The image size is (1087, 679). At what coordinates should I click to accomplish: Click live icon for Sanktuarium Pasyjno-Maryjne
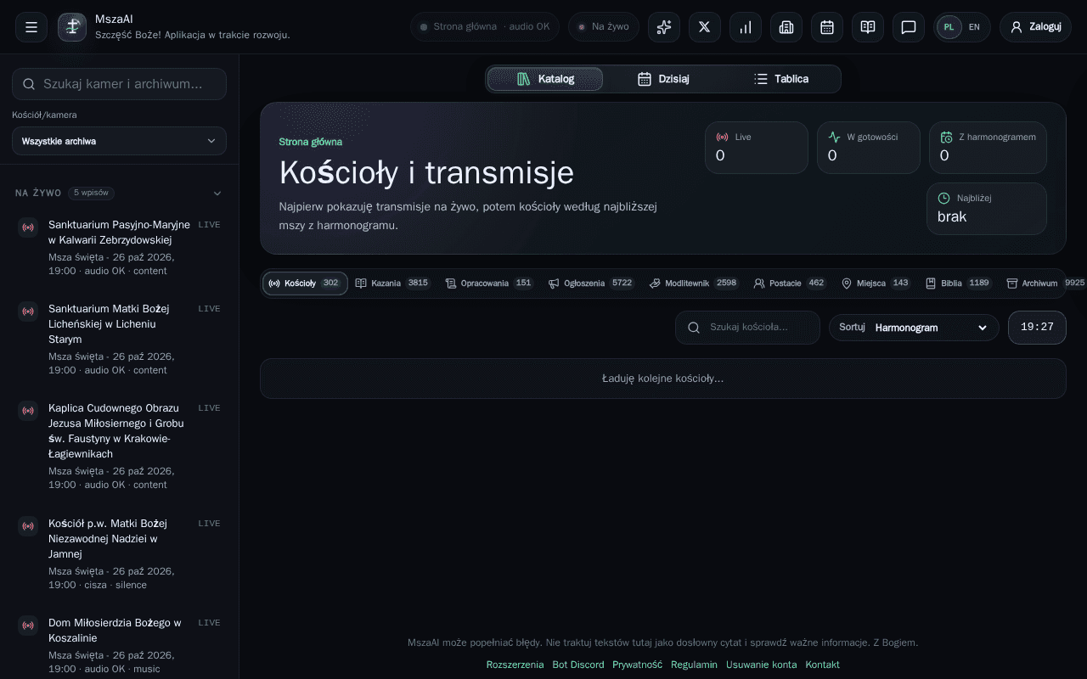(28, 227)
